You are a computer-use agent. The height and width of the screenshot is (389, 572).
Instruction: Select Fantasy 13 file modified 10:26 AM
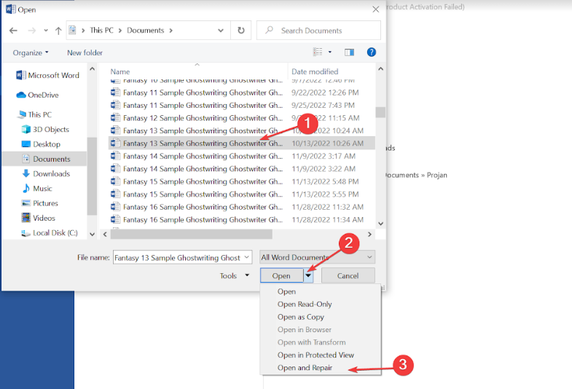(241, 144)
